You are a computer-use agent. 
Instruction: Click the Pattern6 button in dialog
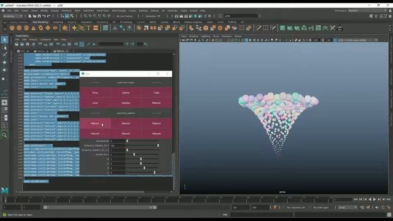(x=157, y=134)
